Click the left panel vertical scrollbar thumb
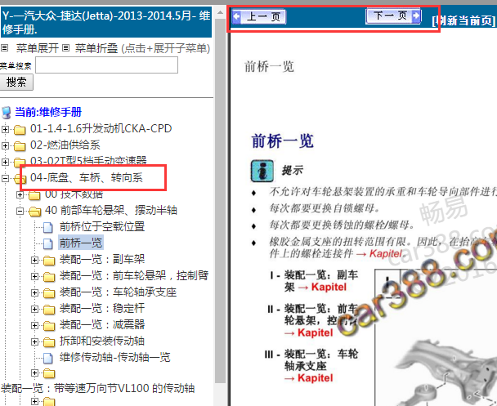497x406 pixels. pos(220,201)
